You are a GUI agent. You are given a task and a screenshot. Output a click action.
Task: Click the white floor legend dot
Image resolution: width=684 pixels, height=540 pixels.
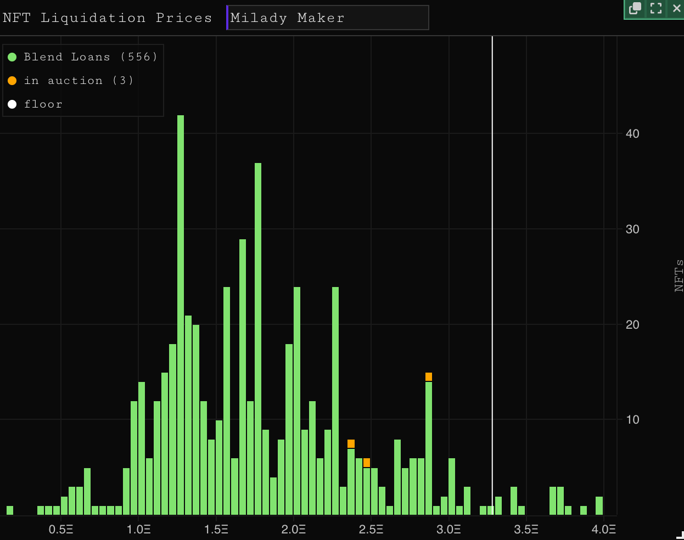coord(12,104)
